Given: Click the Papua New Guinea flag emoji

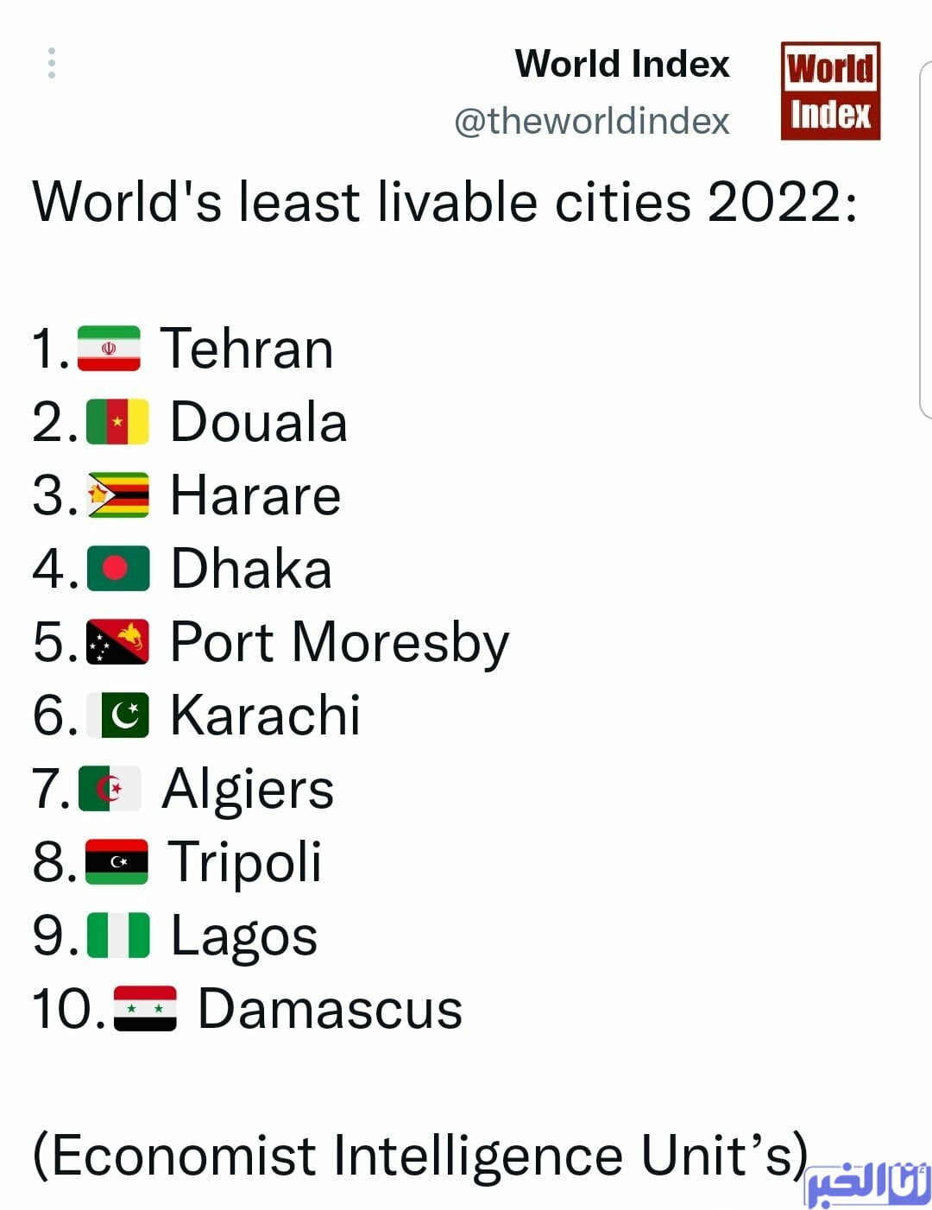Looking at the screenshot, I should [x=117, y=641].
